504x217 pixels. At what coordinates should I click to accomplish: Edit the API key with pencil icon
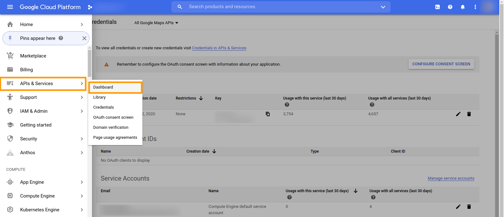[x=458, y=114]
